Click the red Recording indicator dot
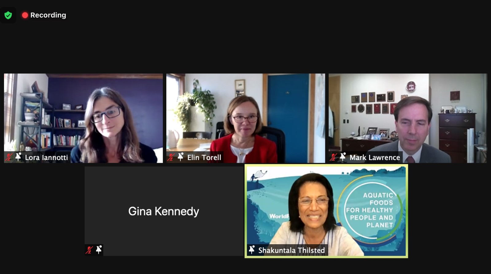 (25, 15)
